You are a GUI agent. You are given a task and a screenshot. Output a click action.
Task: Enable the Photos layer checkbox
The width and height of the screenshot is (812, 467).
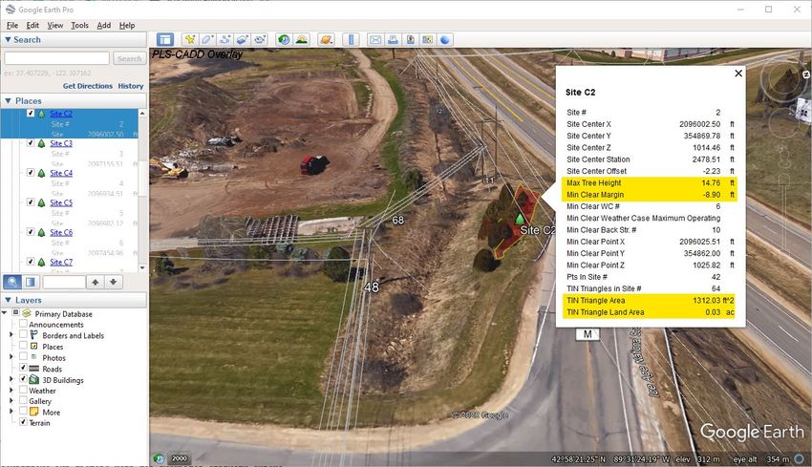point(23,356)
